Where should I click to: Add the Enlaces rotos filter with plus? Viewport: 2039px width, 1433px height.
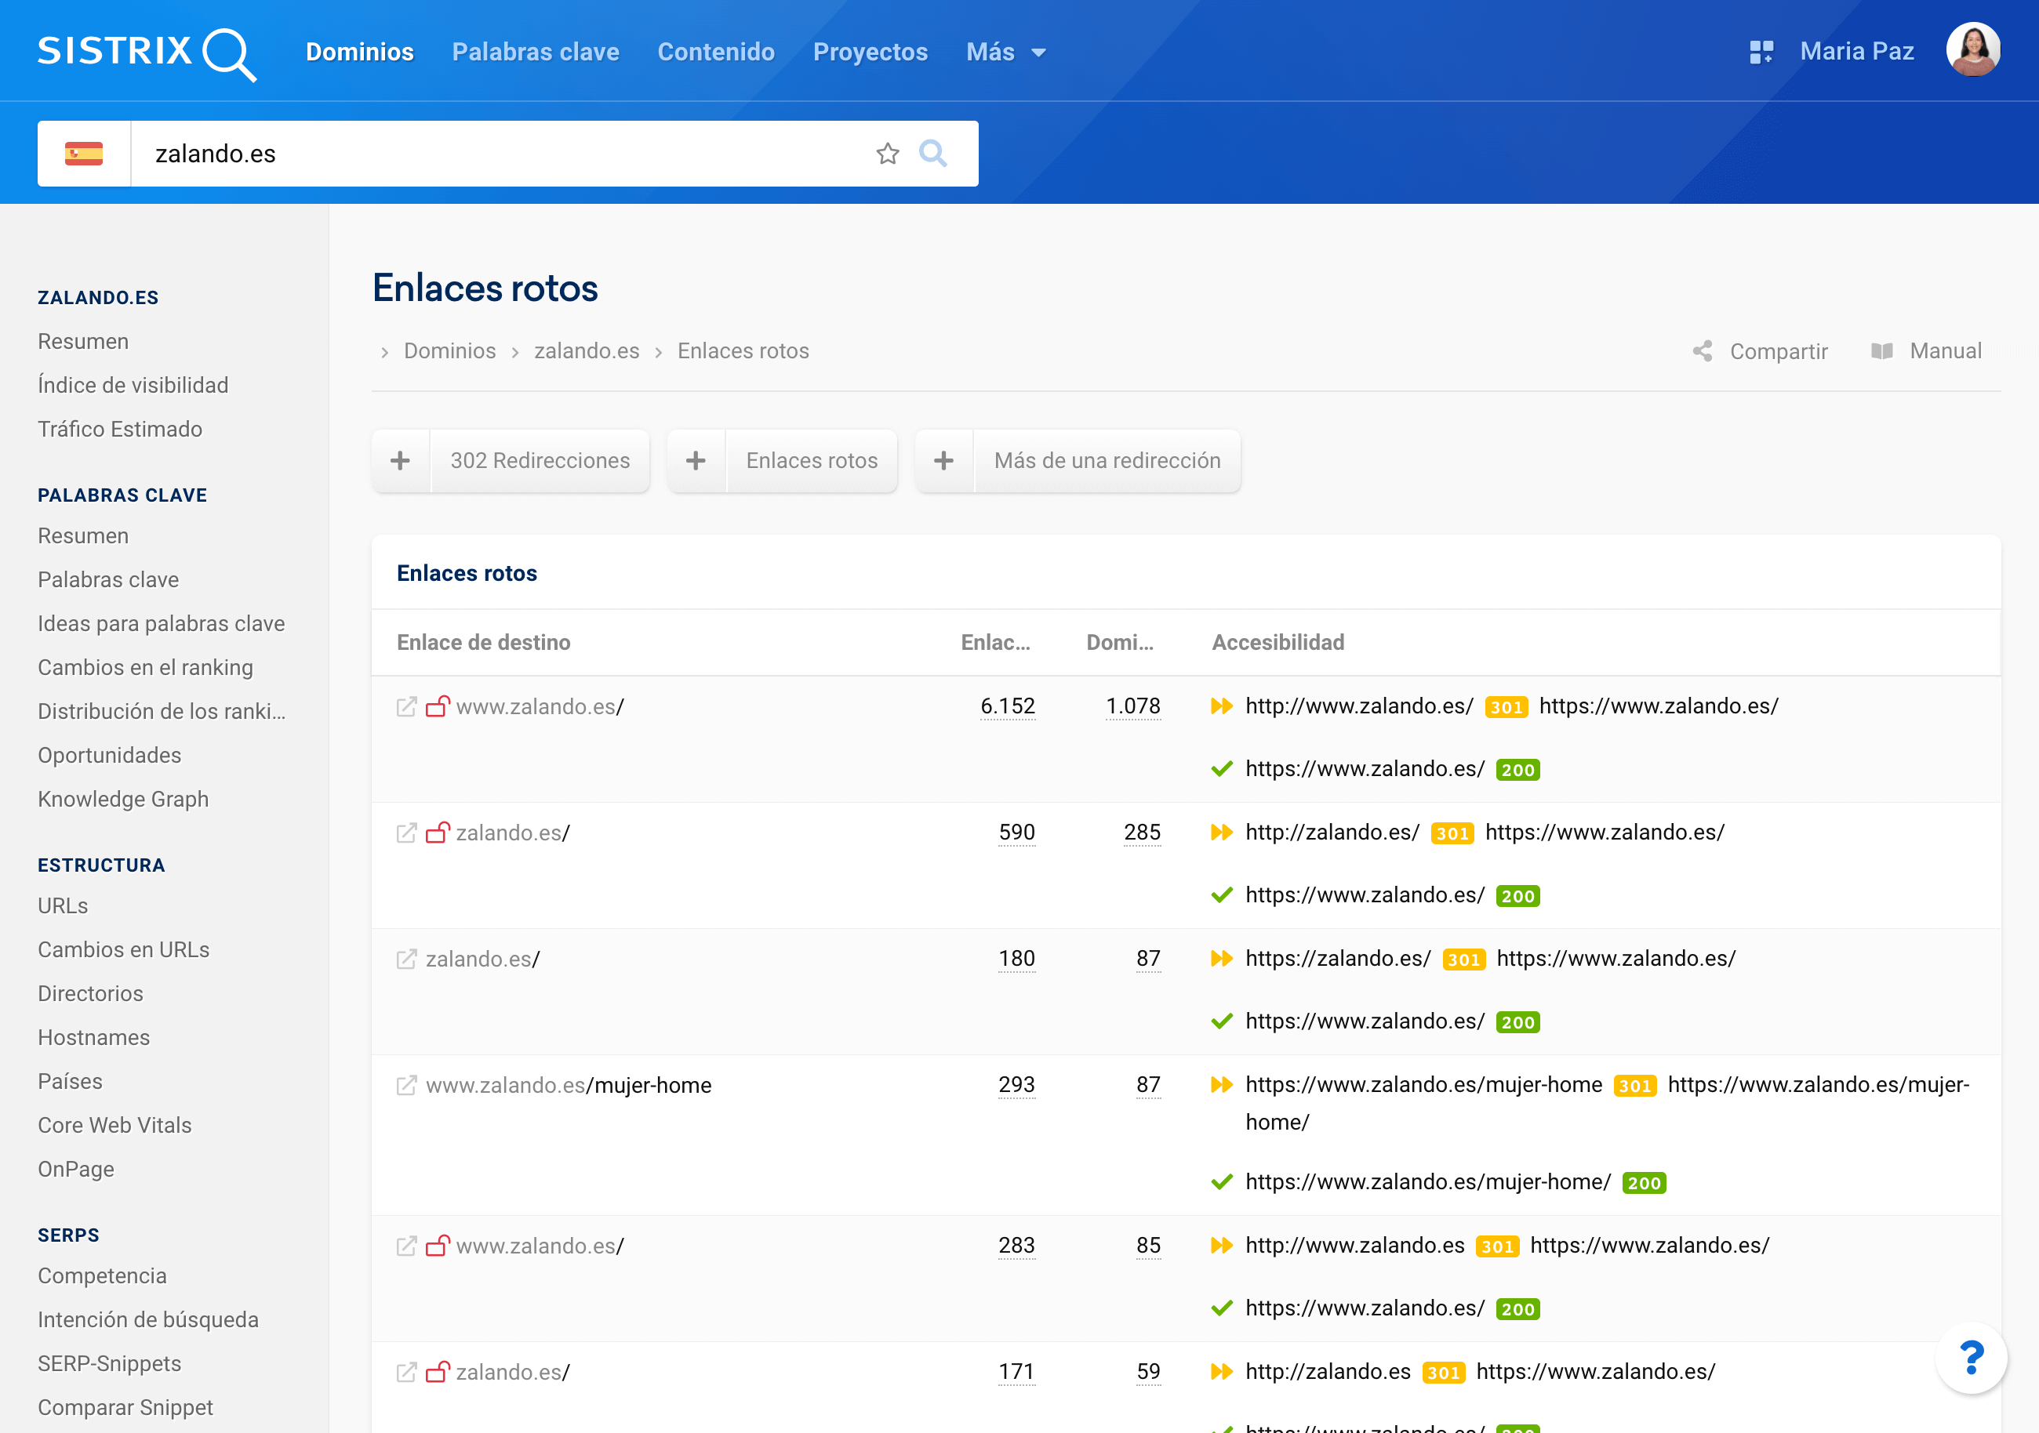696,461
